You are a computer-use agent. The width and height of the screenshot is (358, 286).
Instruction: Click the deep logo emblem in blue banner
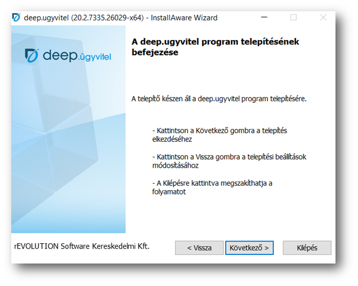point(32,55)
